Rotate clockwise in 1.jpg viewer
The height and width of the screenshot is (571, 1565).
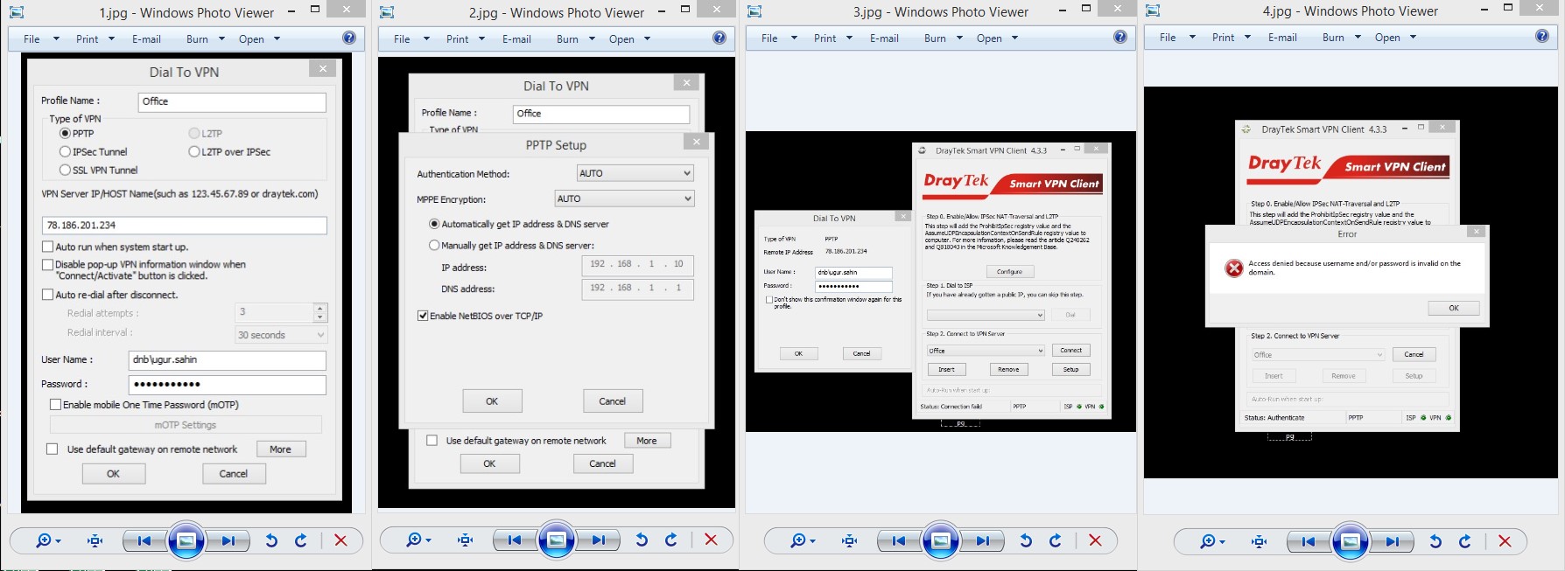tap(301, 540)
